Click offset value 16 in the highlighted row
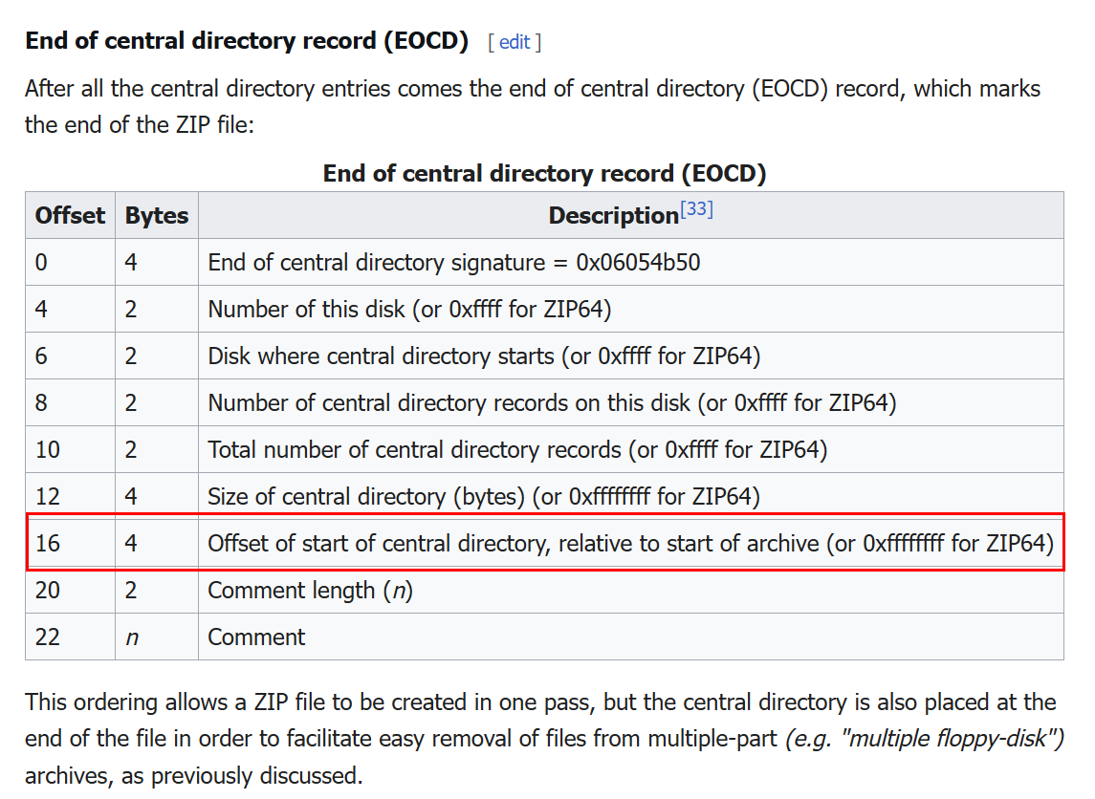This screenshot has width=1095, height=799. pos(48,543)
